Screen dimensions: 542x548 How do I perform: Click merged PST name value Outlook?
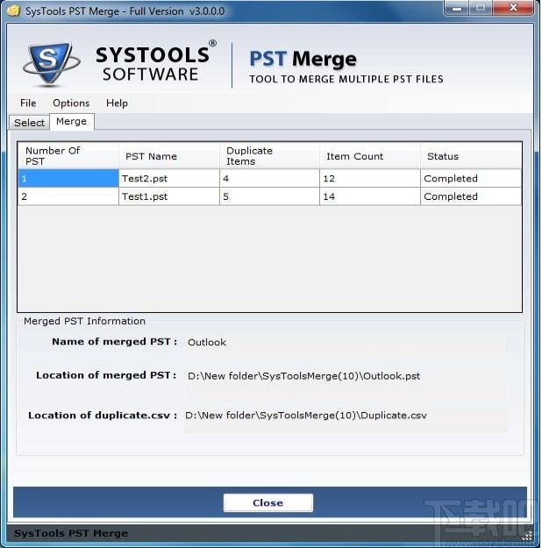(207, 342)
